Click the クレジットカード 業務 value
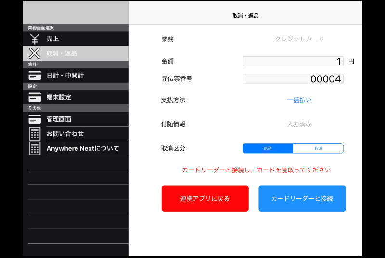 (x=299, y=39)
